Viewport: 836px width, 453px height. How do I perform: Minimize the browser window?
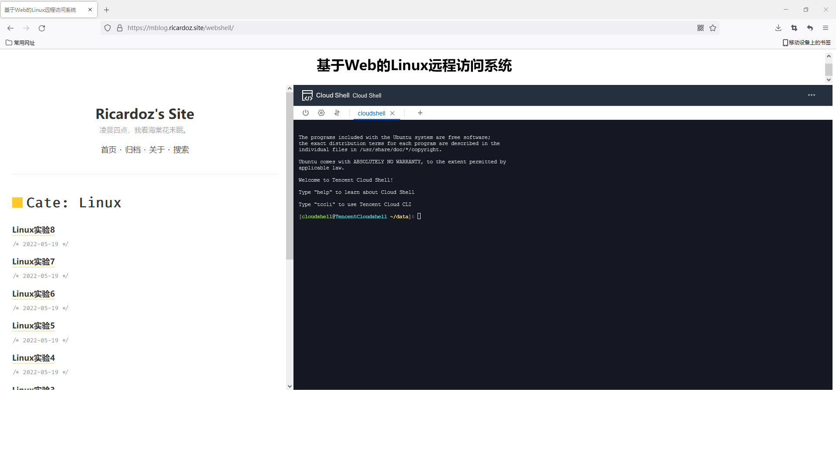(786, 10)
